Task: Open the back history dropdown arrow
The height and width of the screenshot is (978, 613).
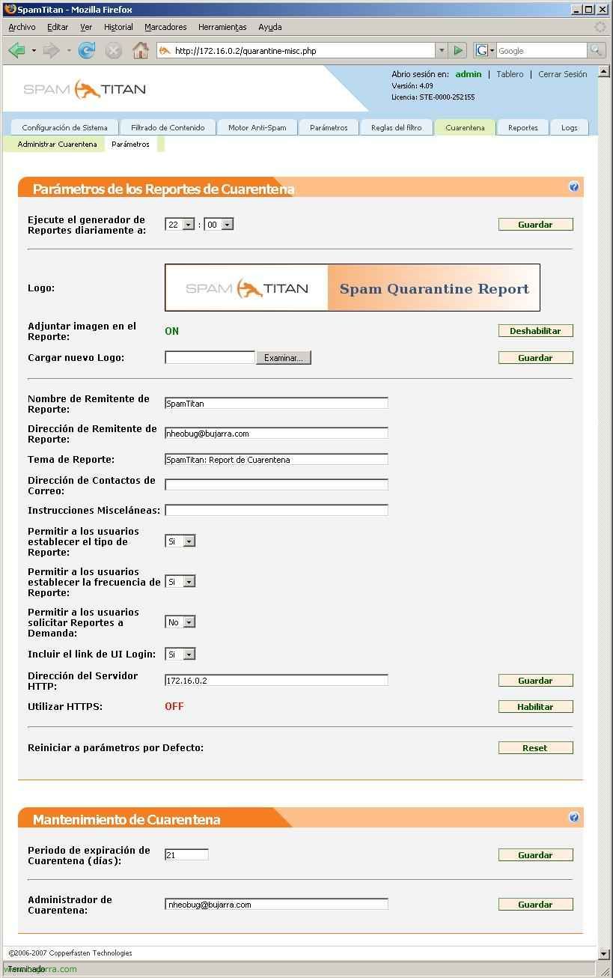Action: (x=34, y=51)
